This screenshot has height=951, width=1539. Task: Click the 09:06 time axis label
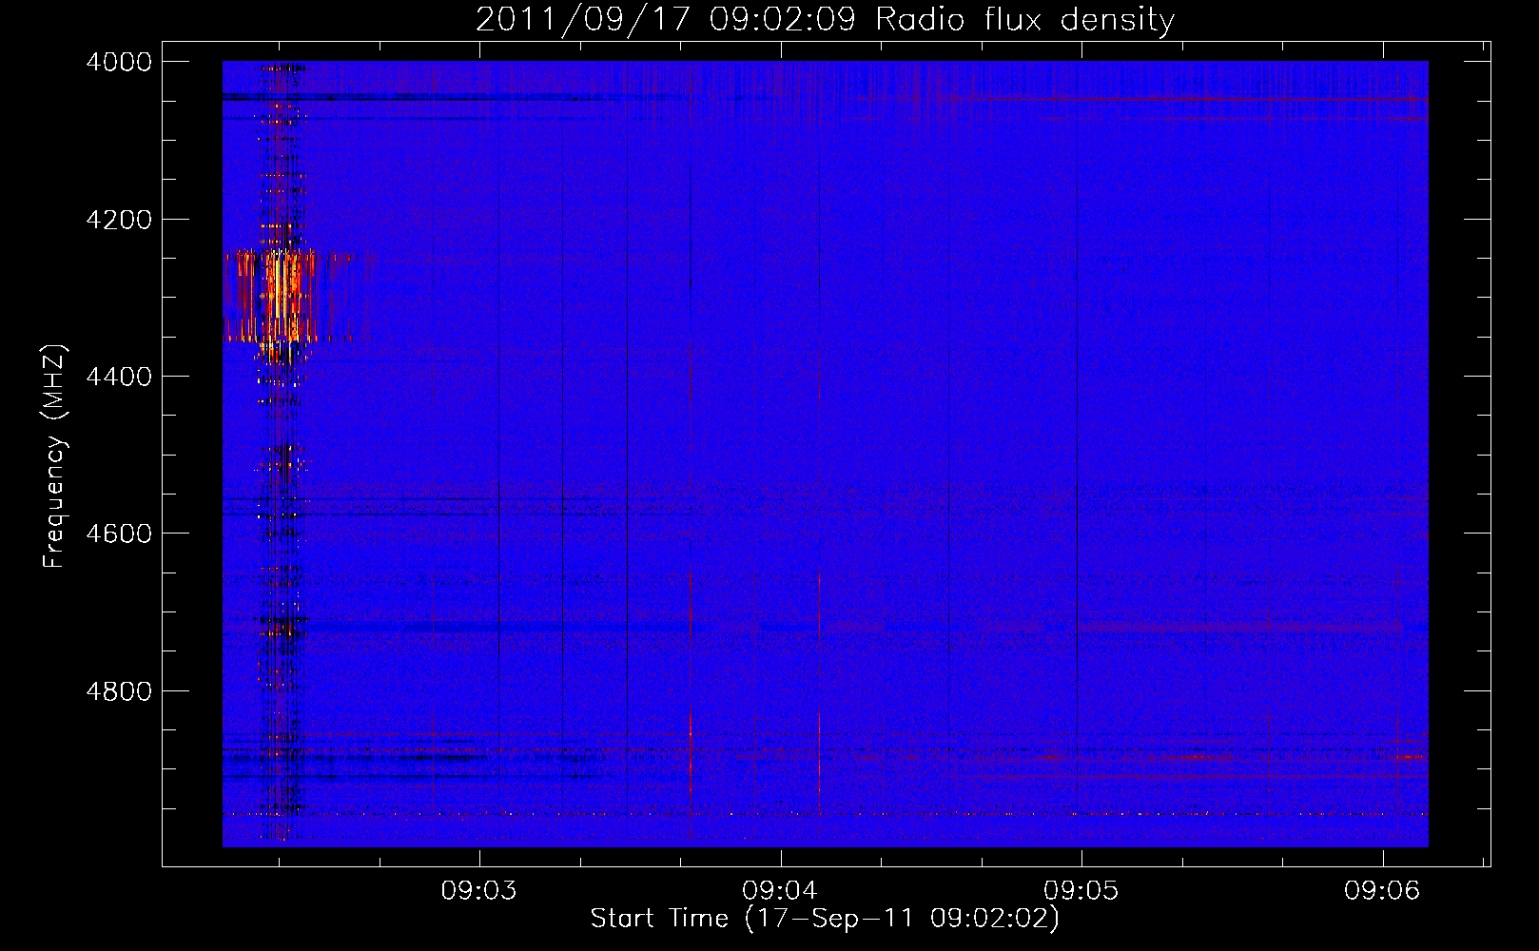click(1382, 890)
